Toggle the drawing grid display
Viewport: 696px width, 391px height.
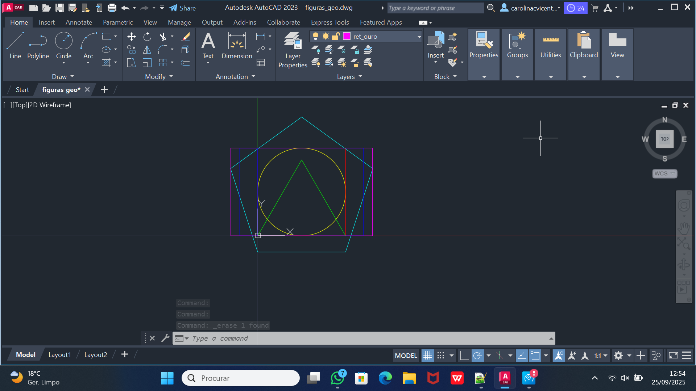point(427,356)
